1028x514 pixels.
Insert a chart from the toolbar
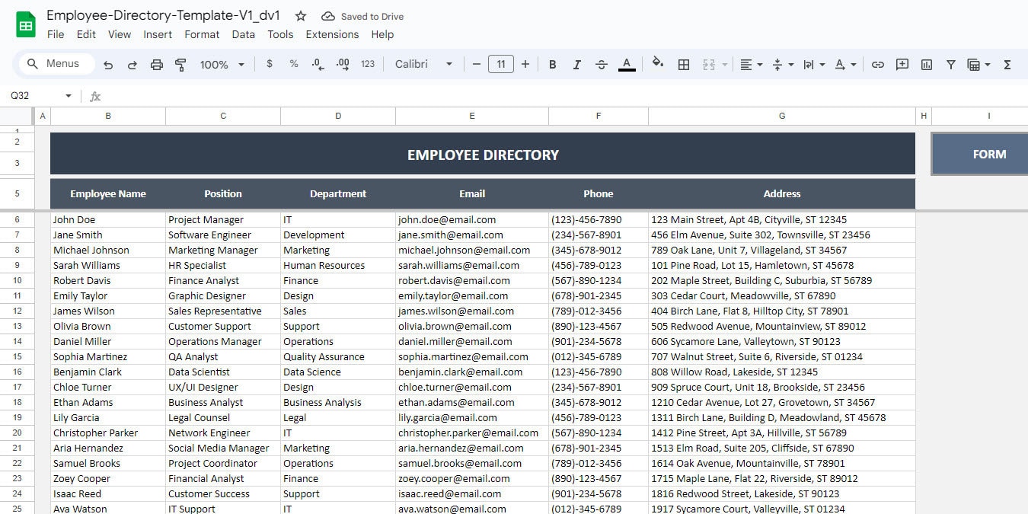[x=926, y=64]
